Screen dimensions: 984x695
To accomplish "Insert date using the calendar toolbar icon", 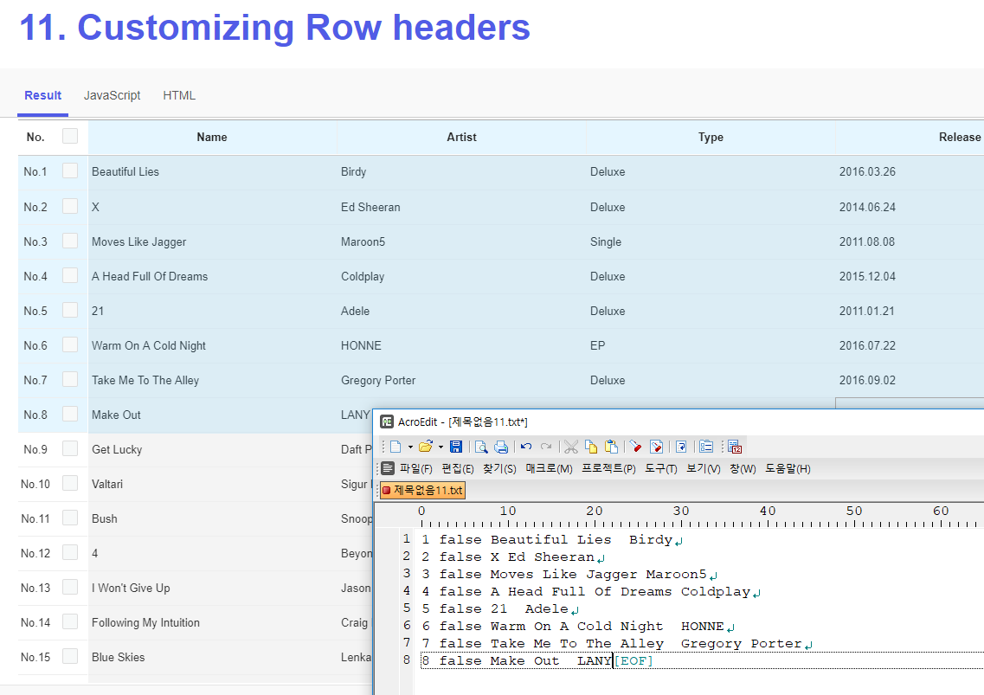I will pyautogui.click(x=735, y=446).
